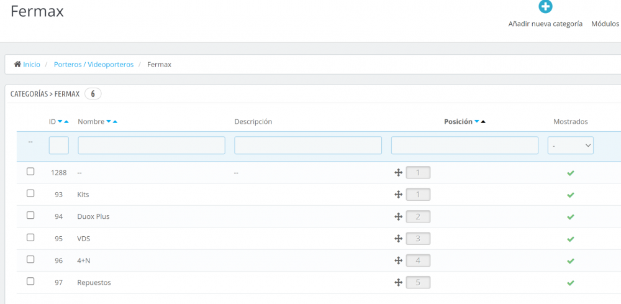621x304 pixels.
Task: Sort Posición column descending arrow
Action: pyautogui.click(x=477, y=122)
